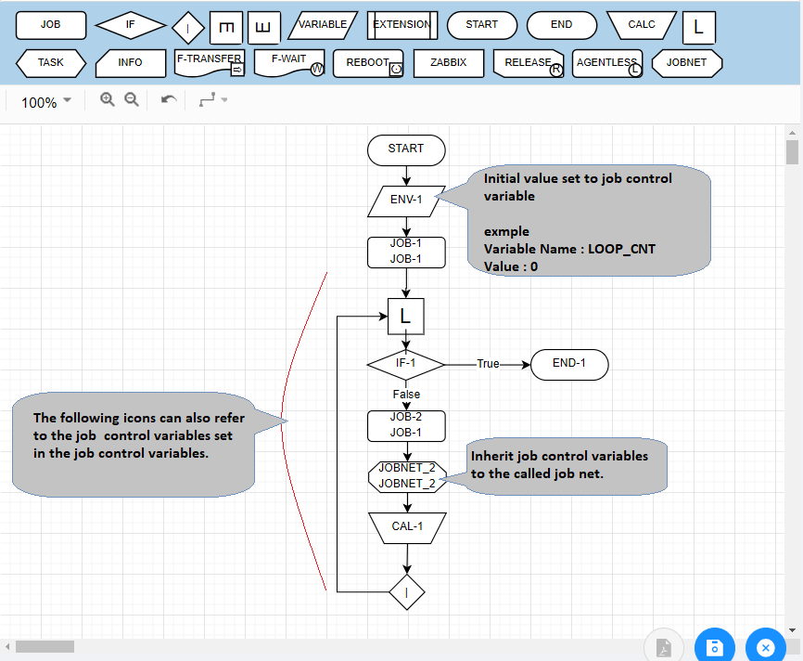The width and height of the screenshot is (803, 661).
Task: Select the JOBNET shape in the palette
Action: click(687, 63)
